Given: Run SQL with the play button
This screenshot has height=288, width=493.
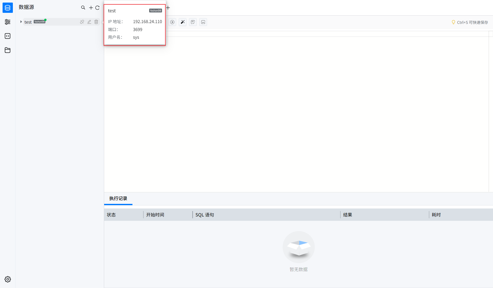Looking at the screenshot, I should [x=172, y=22].
